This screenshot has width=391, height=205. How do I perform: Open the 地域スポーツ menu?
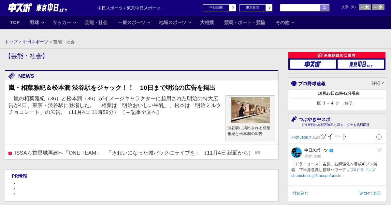pyautogui.click(x=173, y=22)
